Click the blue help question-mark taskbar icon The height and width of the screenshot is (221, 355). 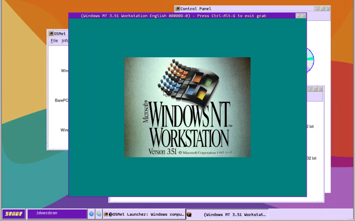(x=91, y=214)
